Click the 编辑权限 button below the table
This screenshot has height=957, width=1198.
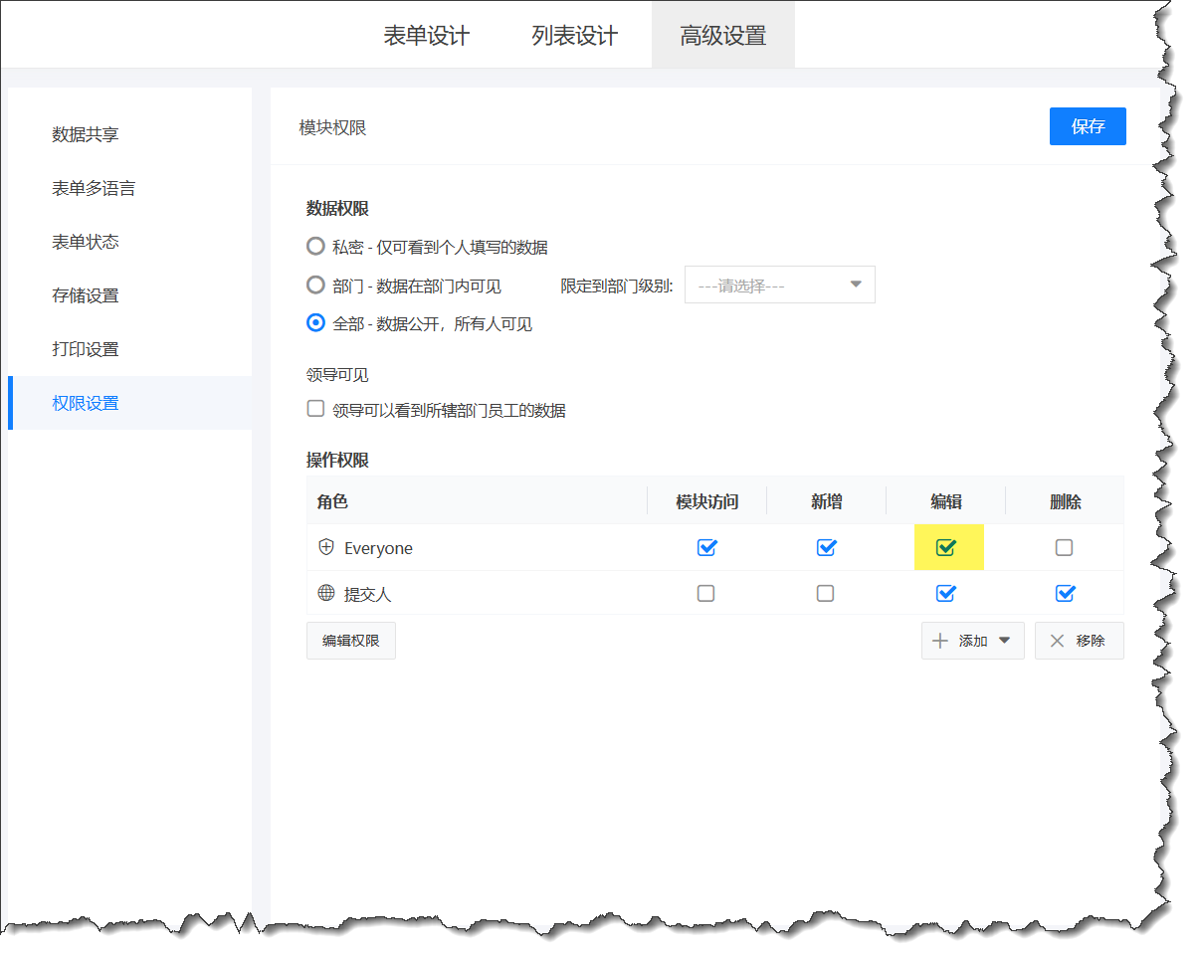click(x=350, y=641)
